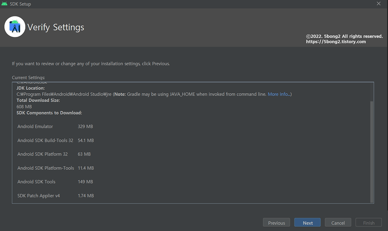
Task: Click the 608 MB total download size
Action: 24,107
